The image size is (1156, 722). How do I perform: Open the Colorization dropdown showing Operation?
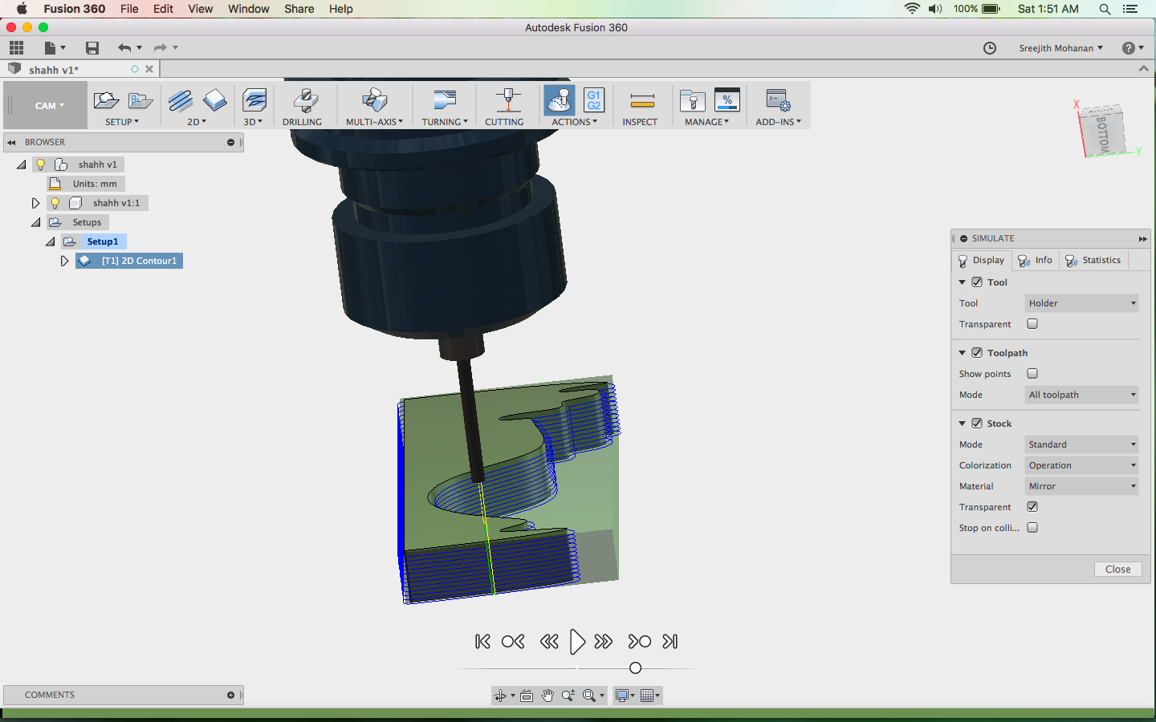[x=1081, y=465]
